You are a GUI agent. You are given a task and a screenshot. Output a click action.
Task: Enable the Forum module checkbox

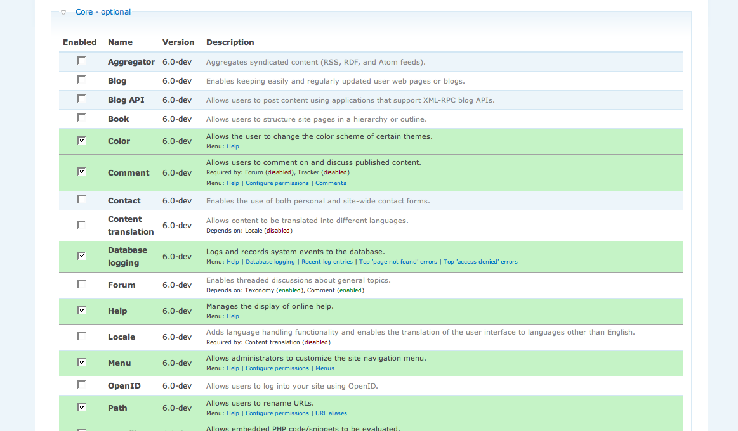pos(81,285)
